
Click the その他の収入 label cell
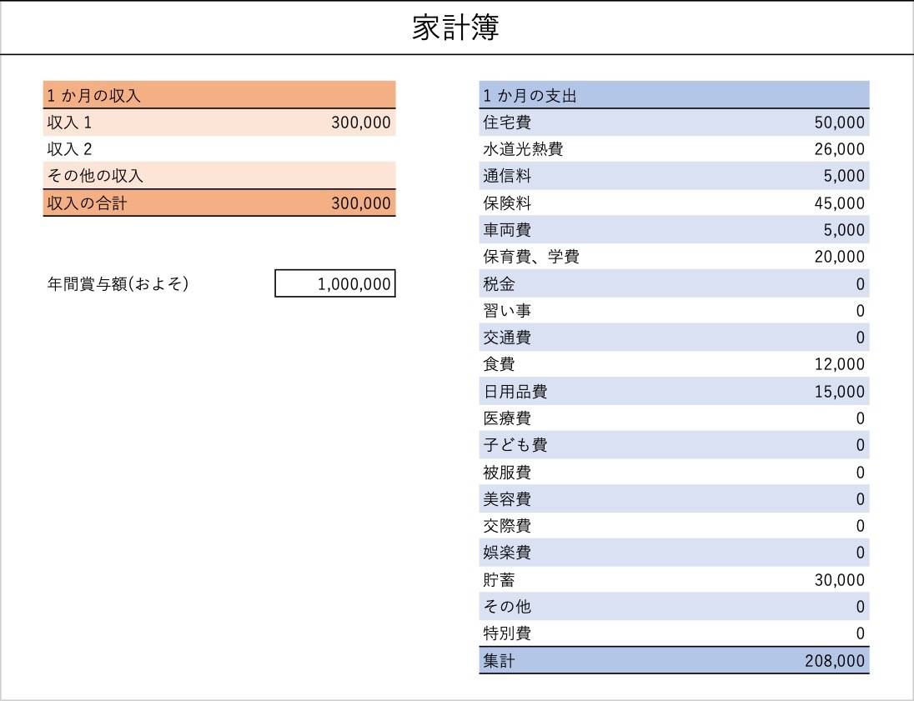[x=95, y=176]
